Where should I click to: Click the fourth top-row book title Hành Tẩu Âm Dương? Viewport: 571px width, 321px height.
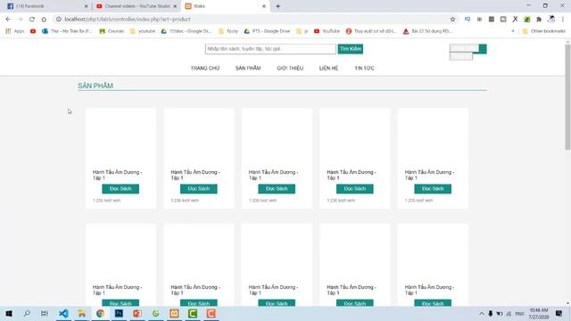click(x=352, y=175)
